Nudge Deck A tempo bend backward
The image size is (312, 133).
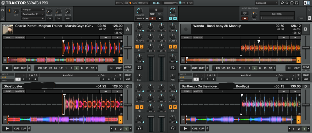(x=105, y=38)
